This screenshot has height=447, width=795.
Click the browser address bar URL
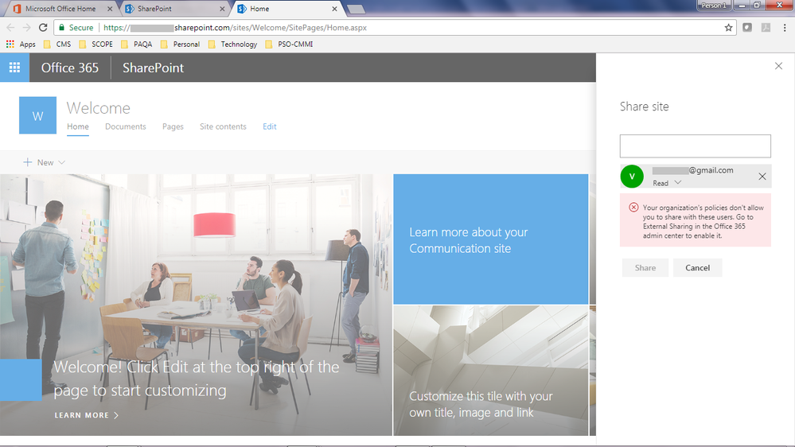coord(236,28)
